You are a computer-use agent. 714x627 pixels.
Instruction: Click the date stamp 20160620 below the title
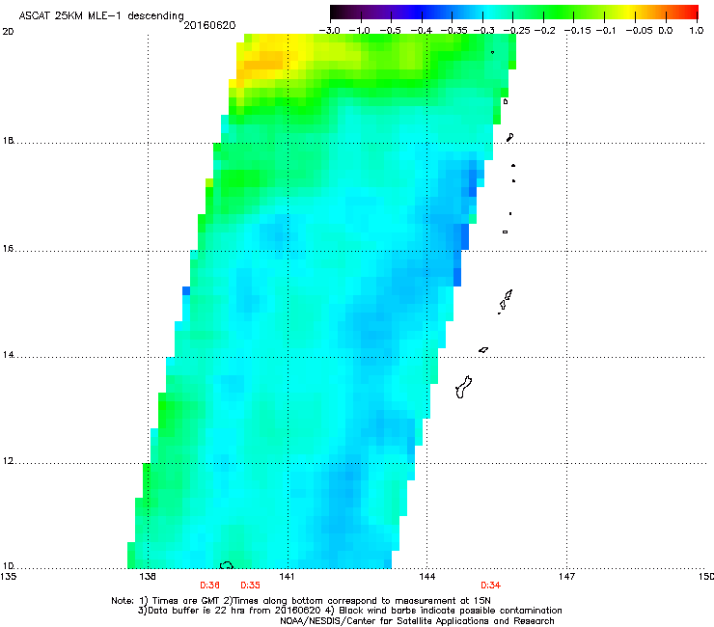209,25
